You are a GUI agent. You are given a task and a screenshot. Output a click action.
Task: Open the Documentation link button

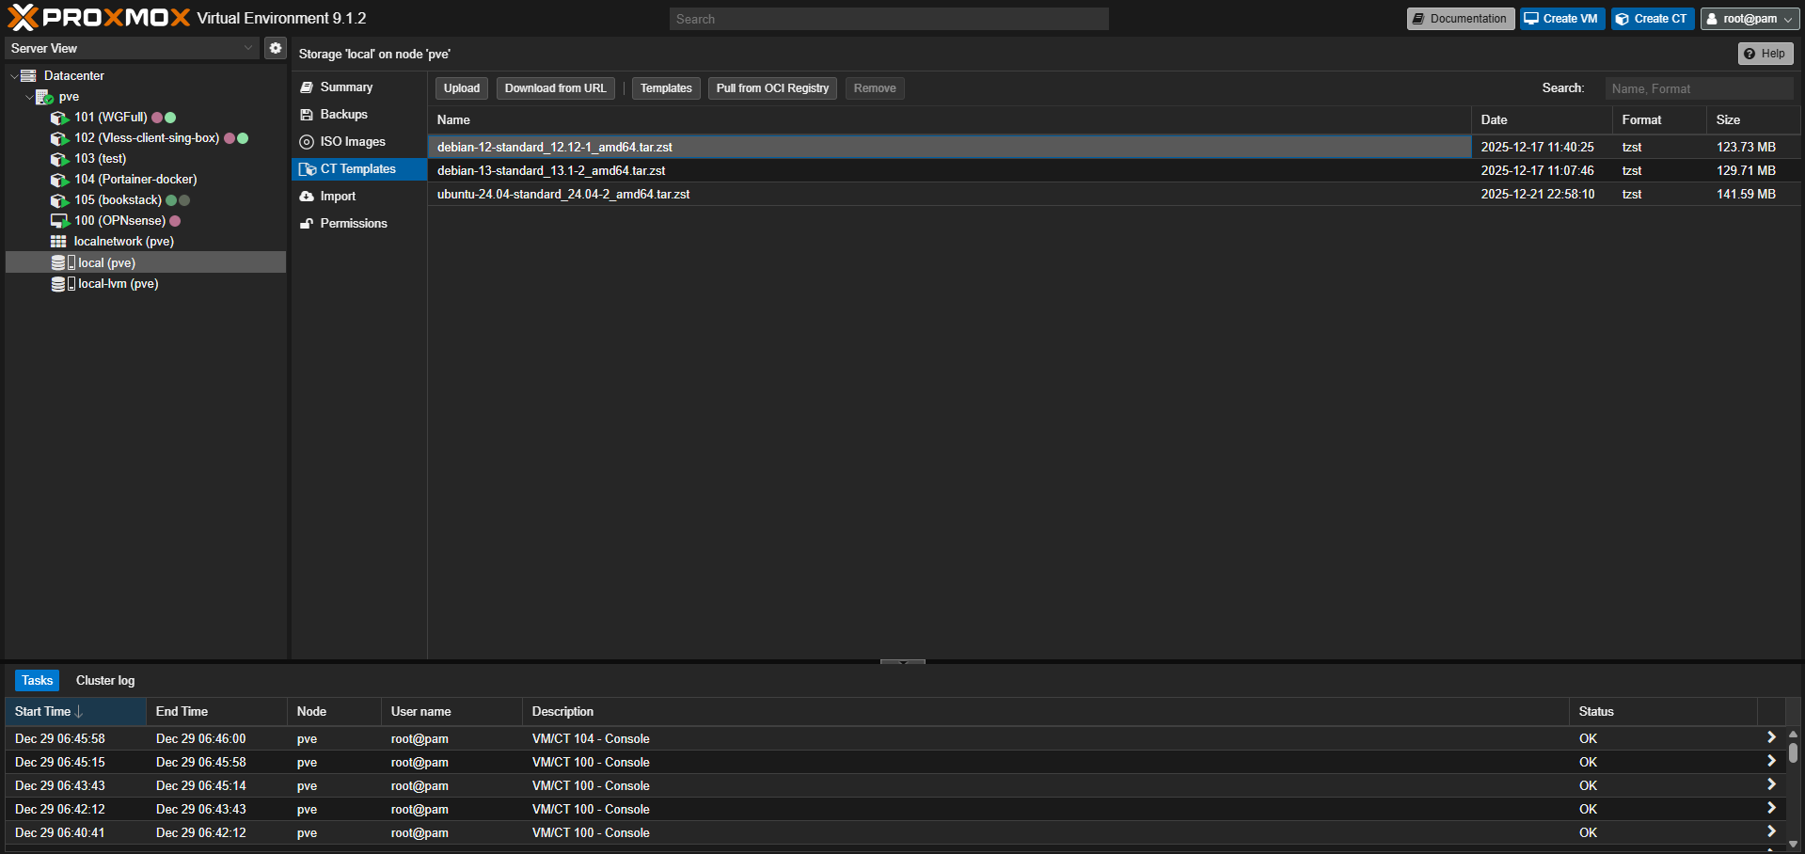pos(1461,19)
